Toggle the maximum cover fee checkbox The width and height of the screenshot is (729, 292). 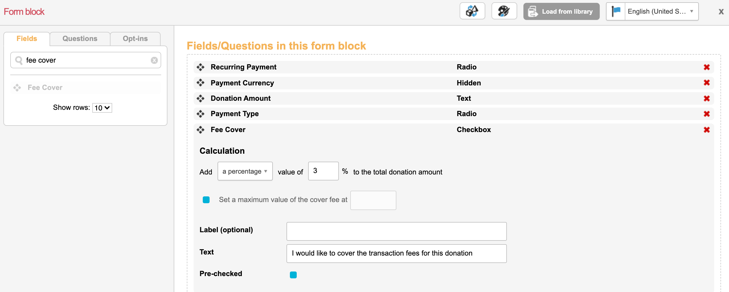click(206, 200)
